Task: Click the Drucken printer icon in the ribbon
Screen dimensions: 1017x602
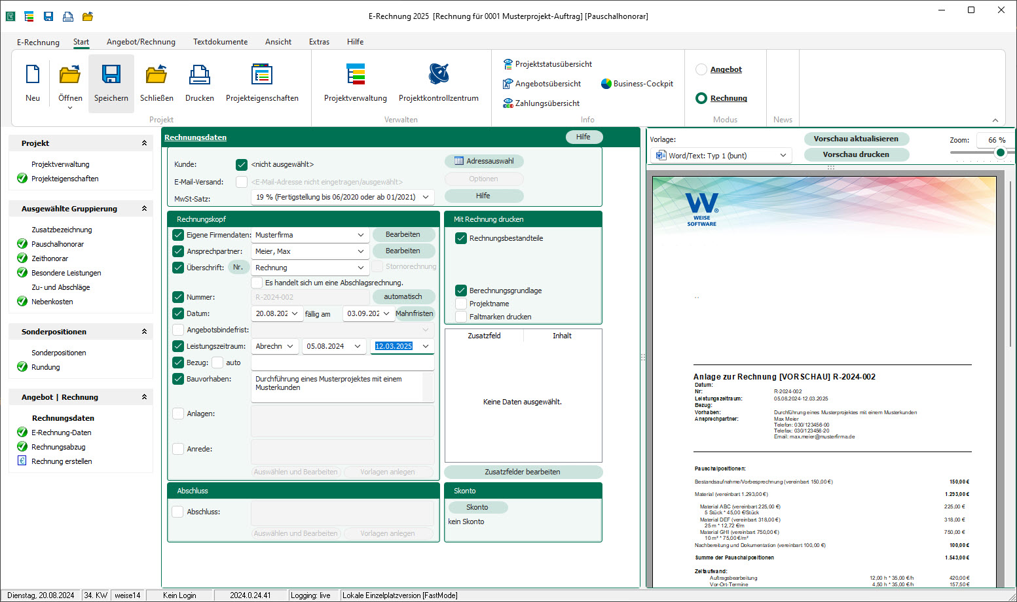Action: [199, 83]
